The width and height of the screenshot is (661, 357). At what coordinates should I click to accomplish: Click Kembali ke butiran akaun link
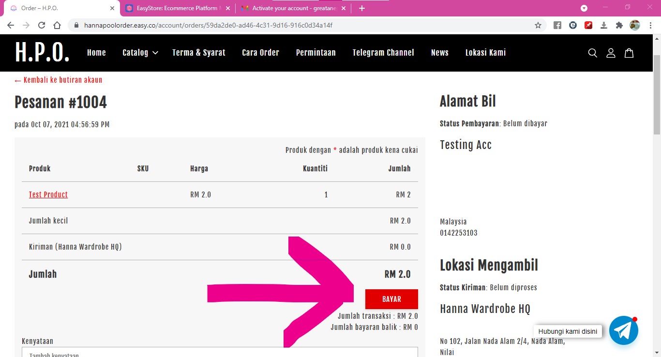click(59, 80)
